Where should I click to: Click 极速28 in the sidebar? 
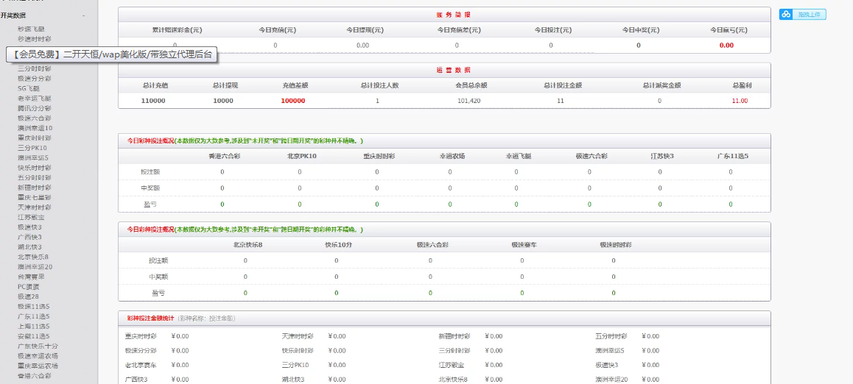[29, 296]
